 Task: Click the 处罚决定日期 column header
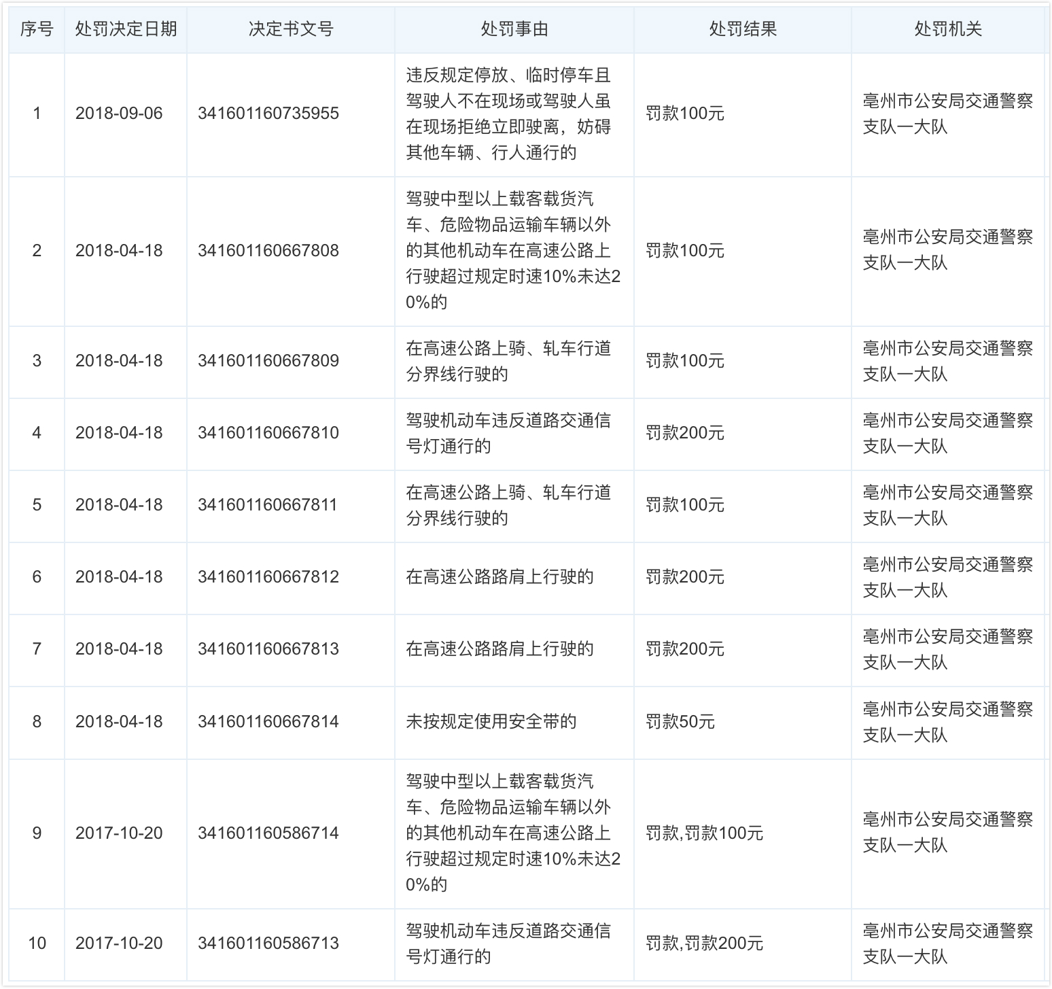tap(126, 29)
